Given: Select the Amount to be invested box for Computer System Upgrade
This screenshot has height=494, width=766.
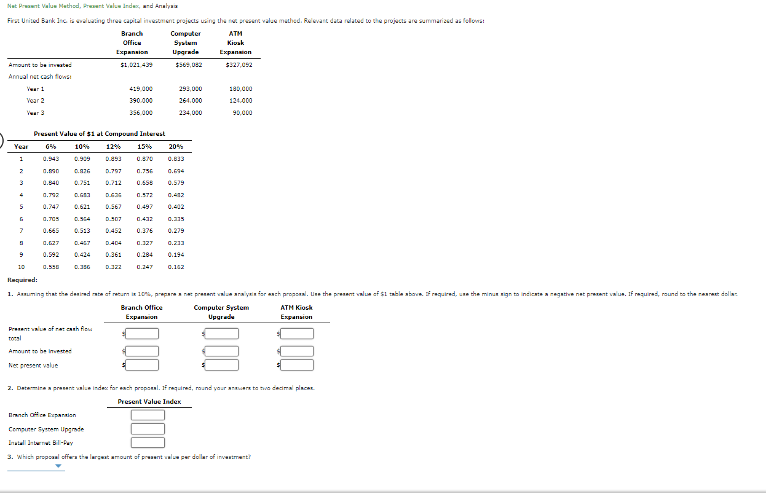Looking at the screenshot, I should pyautogui.click(x=221, y=351).
